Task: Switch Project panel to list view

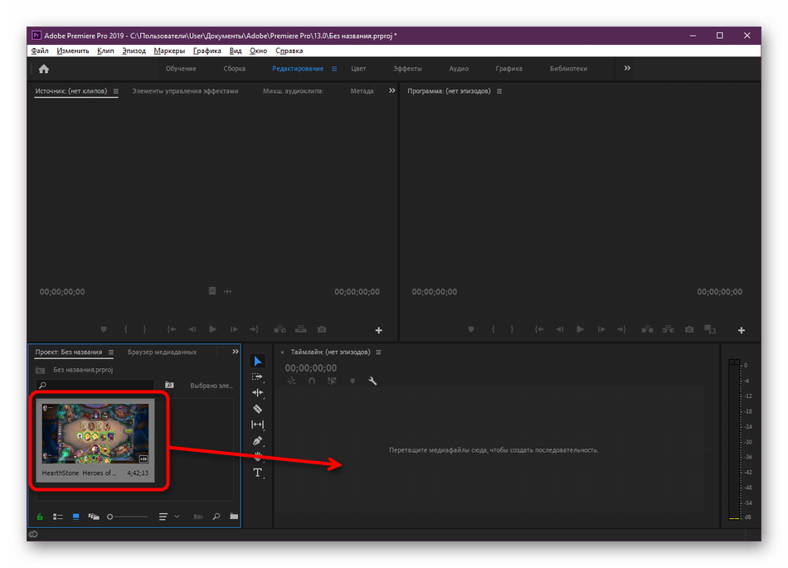Action: (58, 517)
